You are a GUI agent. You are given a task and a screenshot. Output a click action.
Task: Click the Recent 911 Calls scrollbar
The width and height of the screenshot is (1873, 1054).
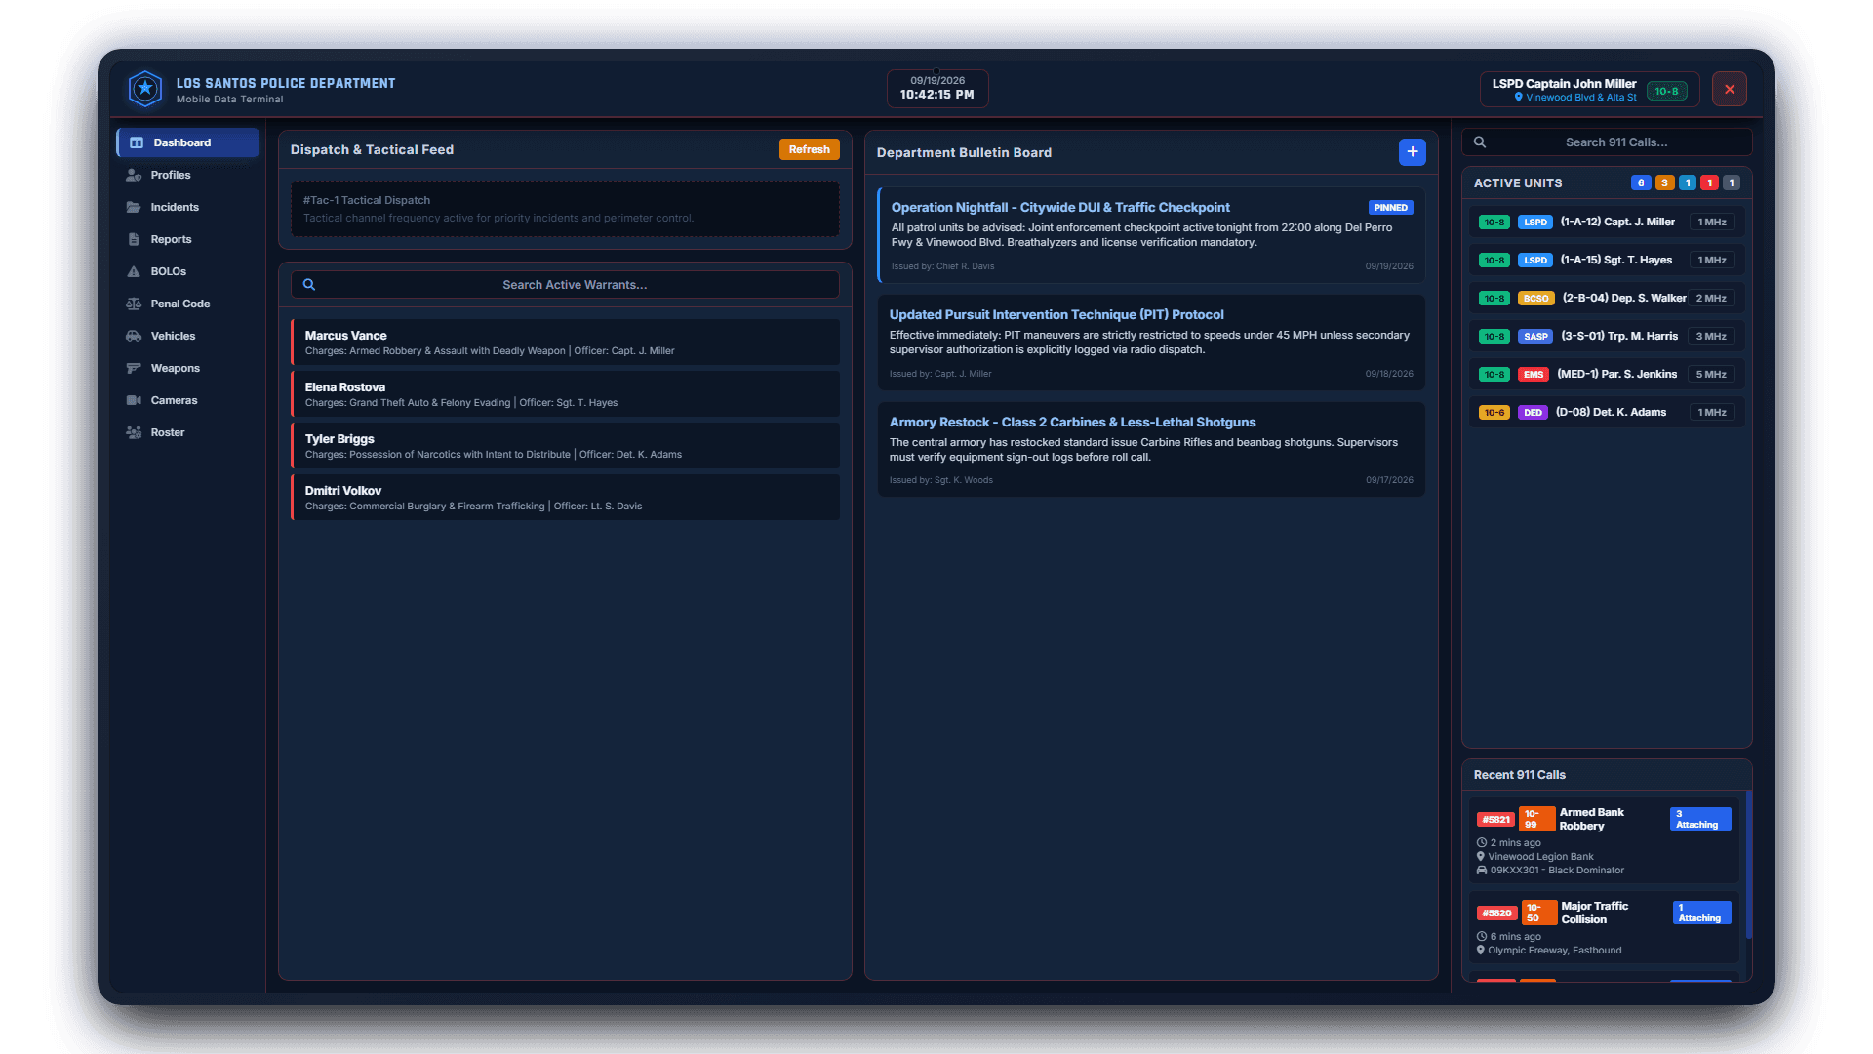click(x=1748, y=865)
